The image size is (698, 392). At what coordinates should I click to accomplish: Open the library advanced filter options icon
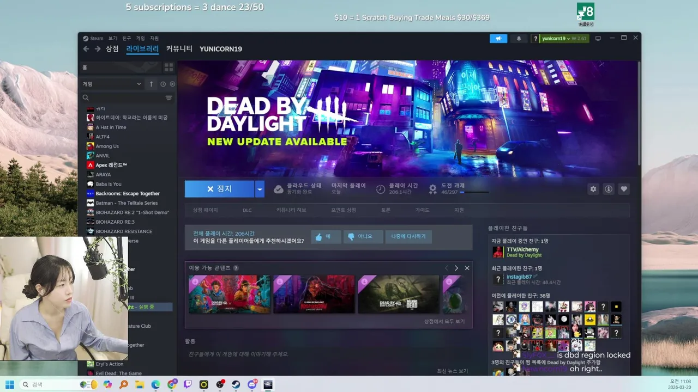click(x=169, y=98)
